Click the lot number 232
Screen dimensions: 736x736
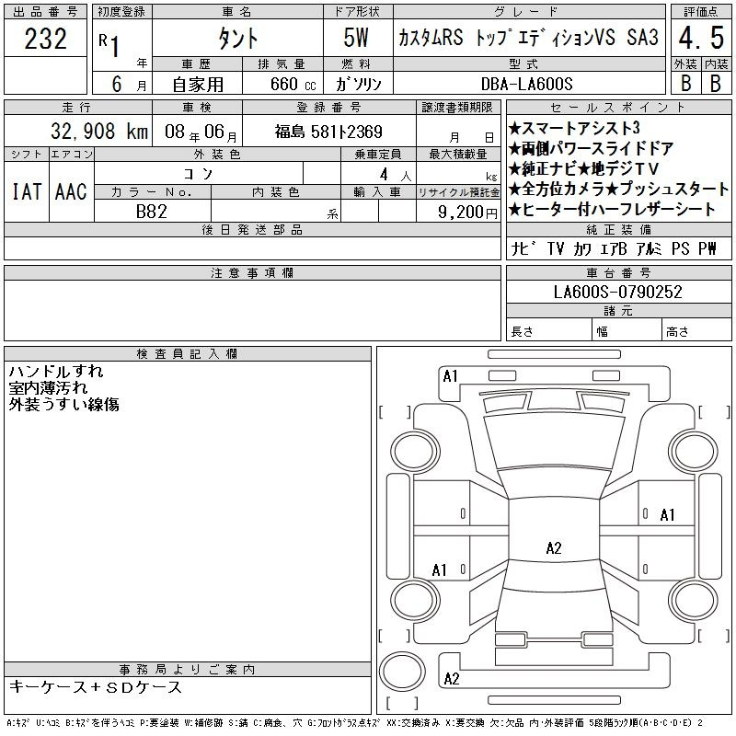(45, 39)
